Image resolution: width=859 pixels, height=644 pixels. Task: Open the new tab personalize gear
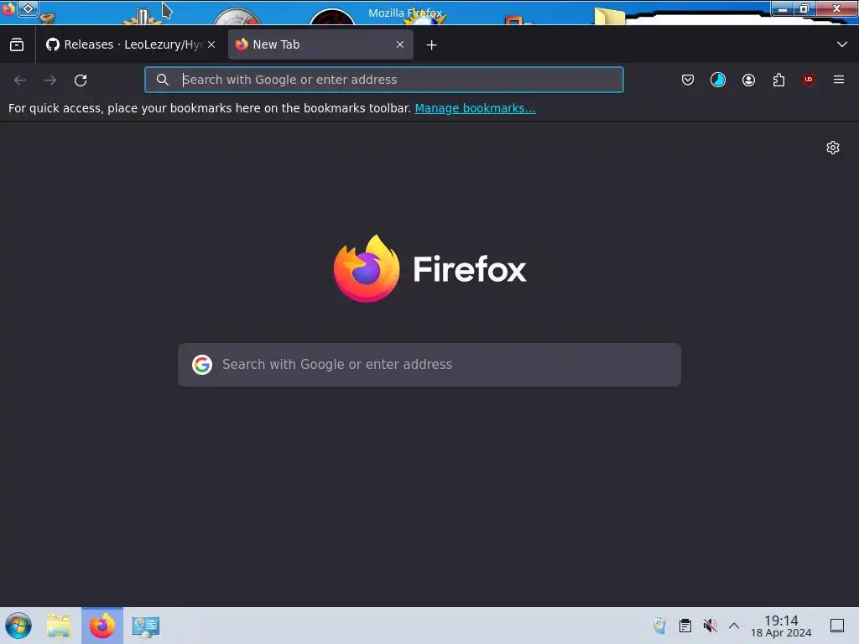pyautogui.click(x=833, y=148)
